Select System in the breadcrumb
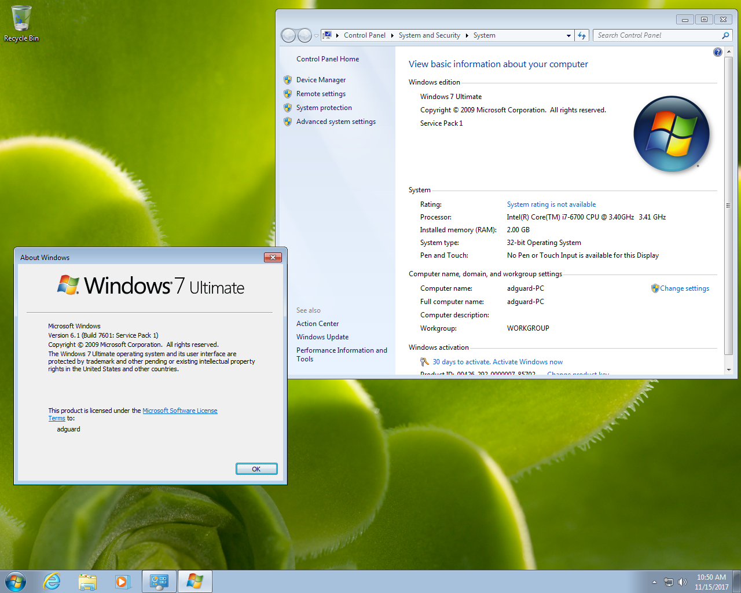 [x=485, y=35]
